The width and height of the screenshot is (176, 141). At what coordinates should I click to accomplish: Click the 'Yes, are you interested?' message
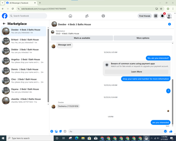158,58
